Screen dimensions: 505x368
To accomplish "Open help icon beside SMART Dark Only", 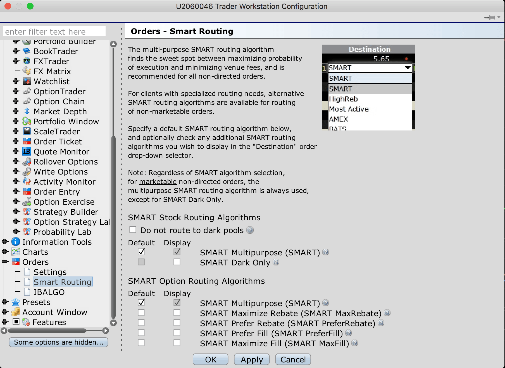I will pyautogui.click(x=276, y=262).
